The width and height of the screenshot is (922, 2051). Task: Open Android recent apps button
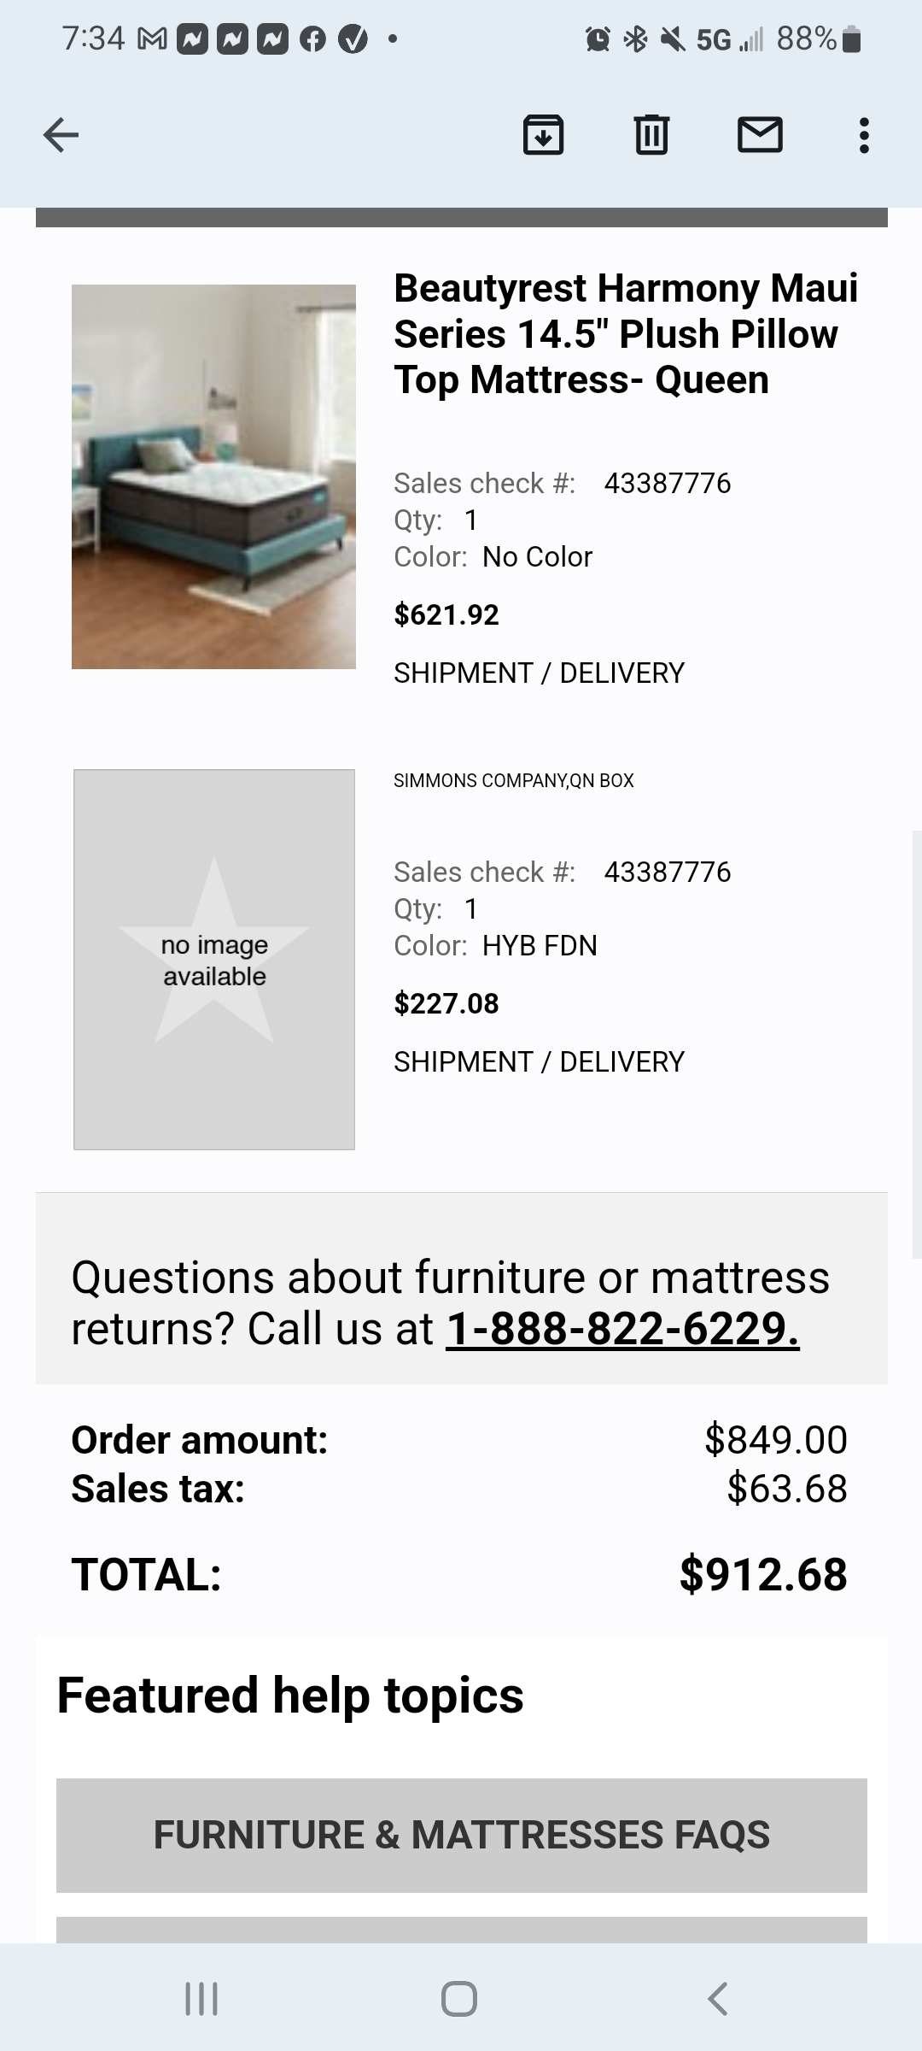tap(201, 1999)
